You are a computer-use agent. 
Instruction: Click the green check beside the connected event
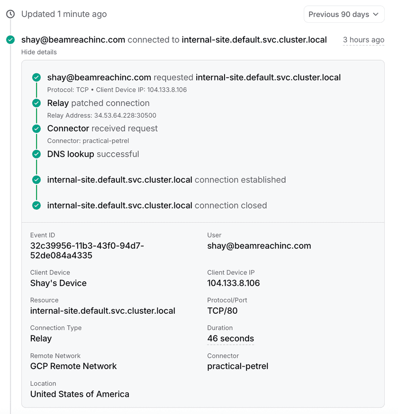(10, 40)
